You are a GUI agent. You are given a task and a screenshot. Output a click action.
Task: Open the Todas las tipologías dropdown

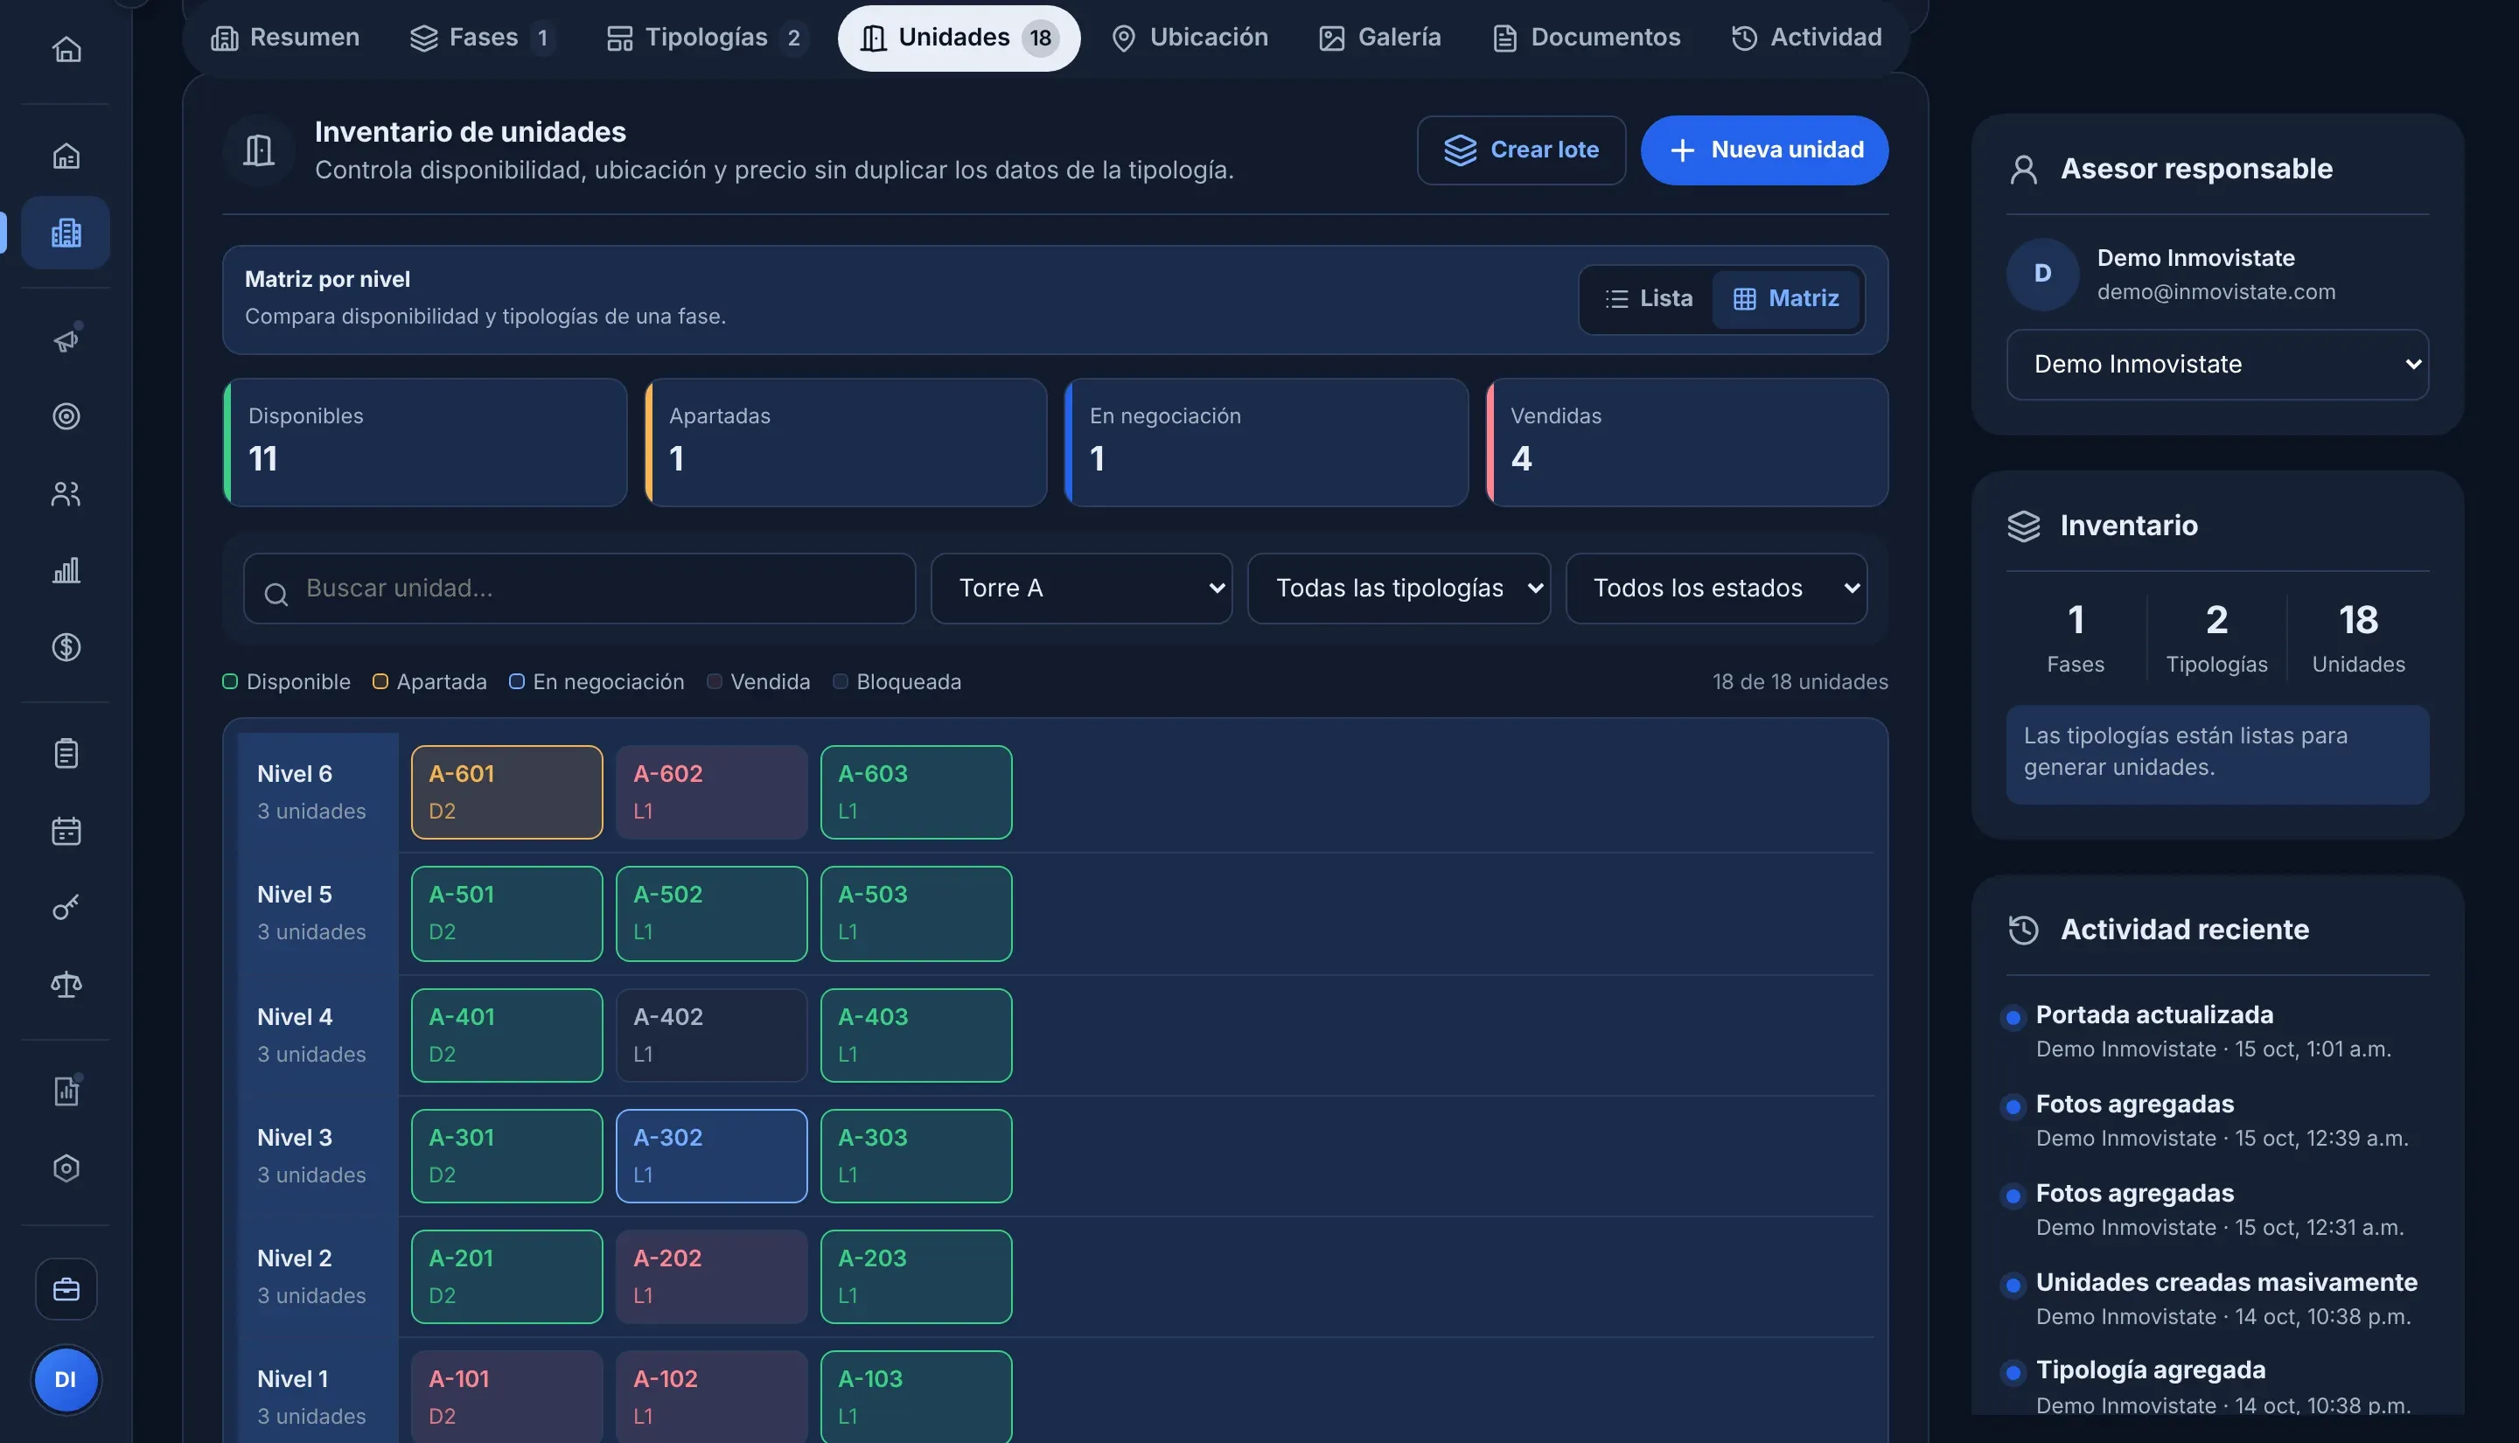coord(1399,589)
